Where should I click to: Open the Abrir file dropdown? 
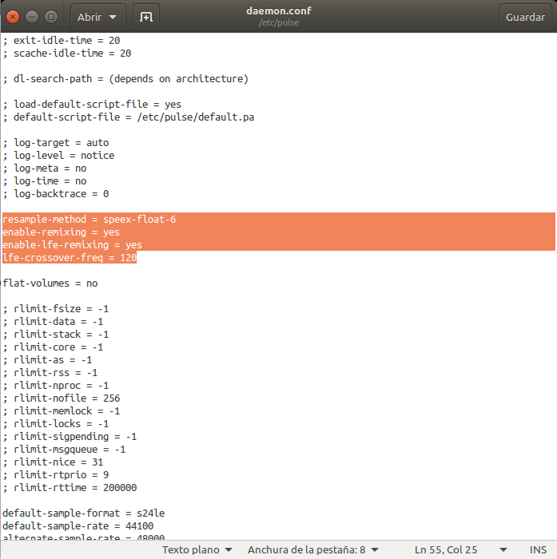coord(97,17)
